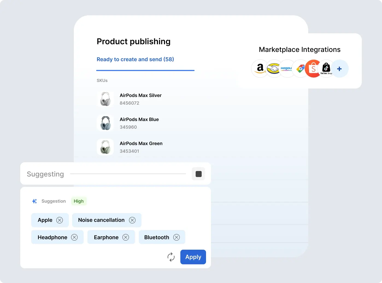Click the Apple tag label
382x283 pixels.
(x=45, y=220)
